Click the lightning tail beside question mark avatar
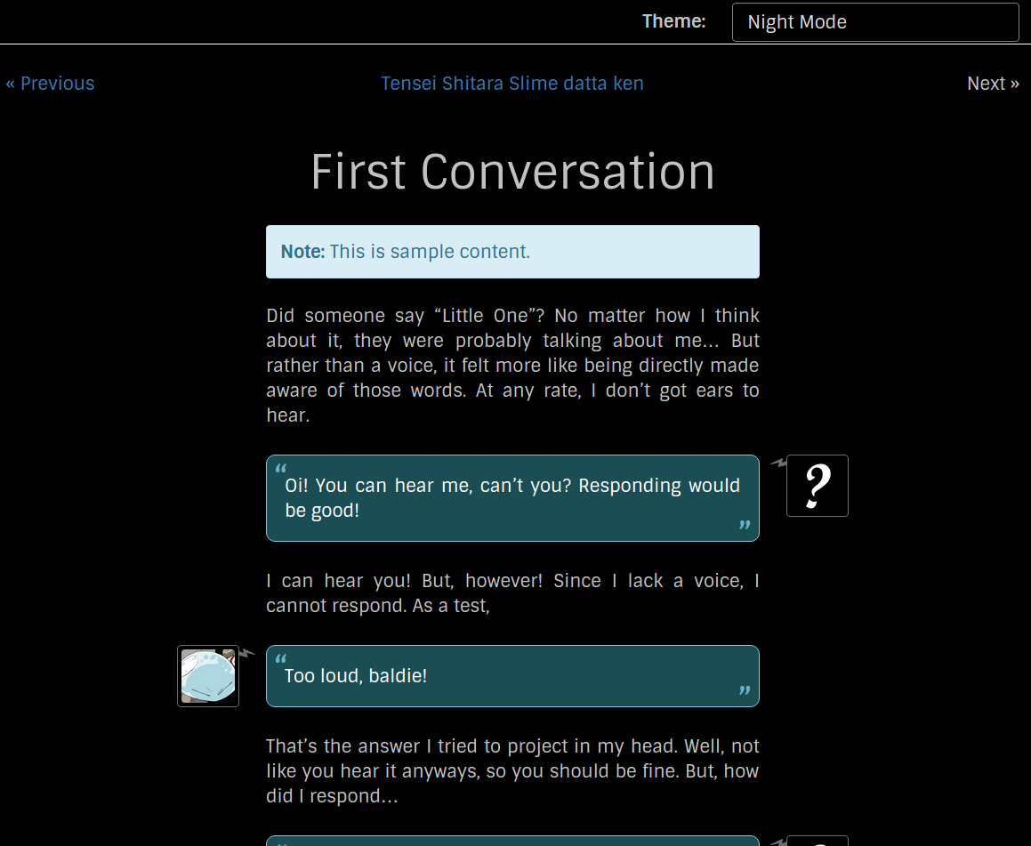Image resolution: width=1031 pixels, height=846 pixels. (x=778, y=463)
